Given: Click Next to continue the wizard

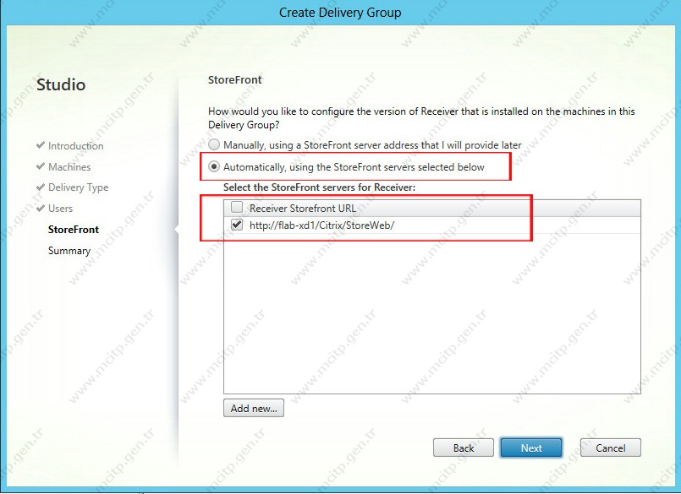Looking at the screenshot, I should pos(531,448).
